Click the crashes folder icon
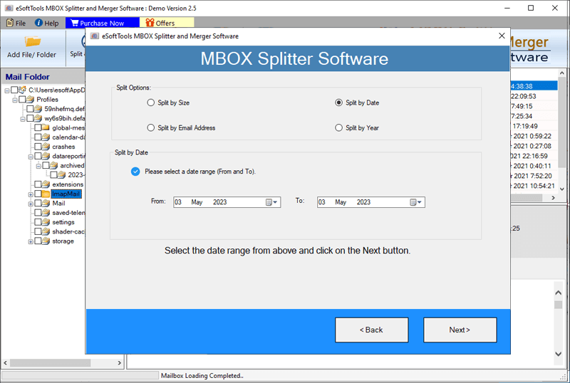The width and height of the screenshot is (570, 383). pos(46,147)
